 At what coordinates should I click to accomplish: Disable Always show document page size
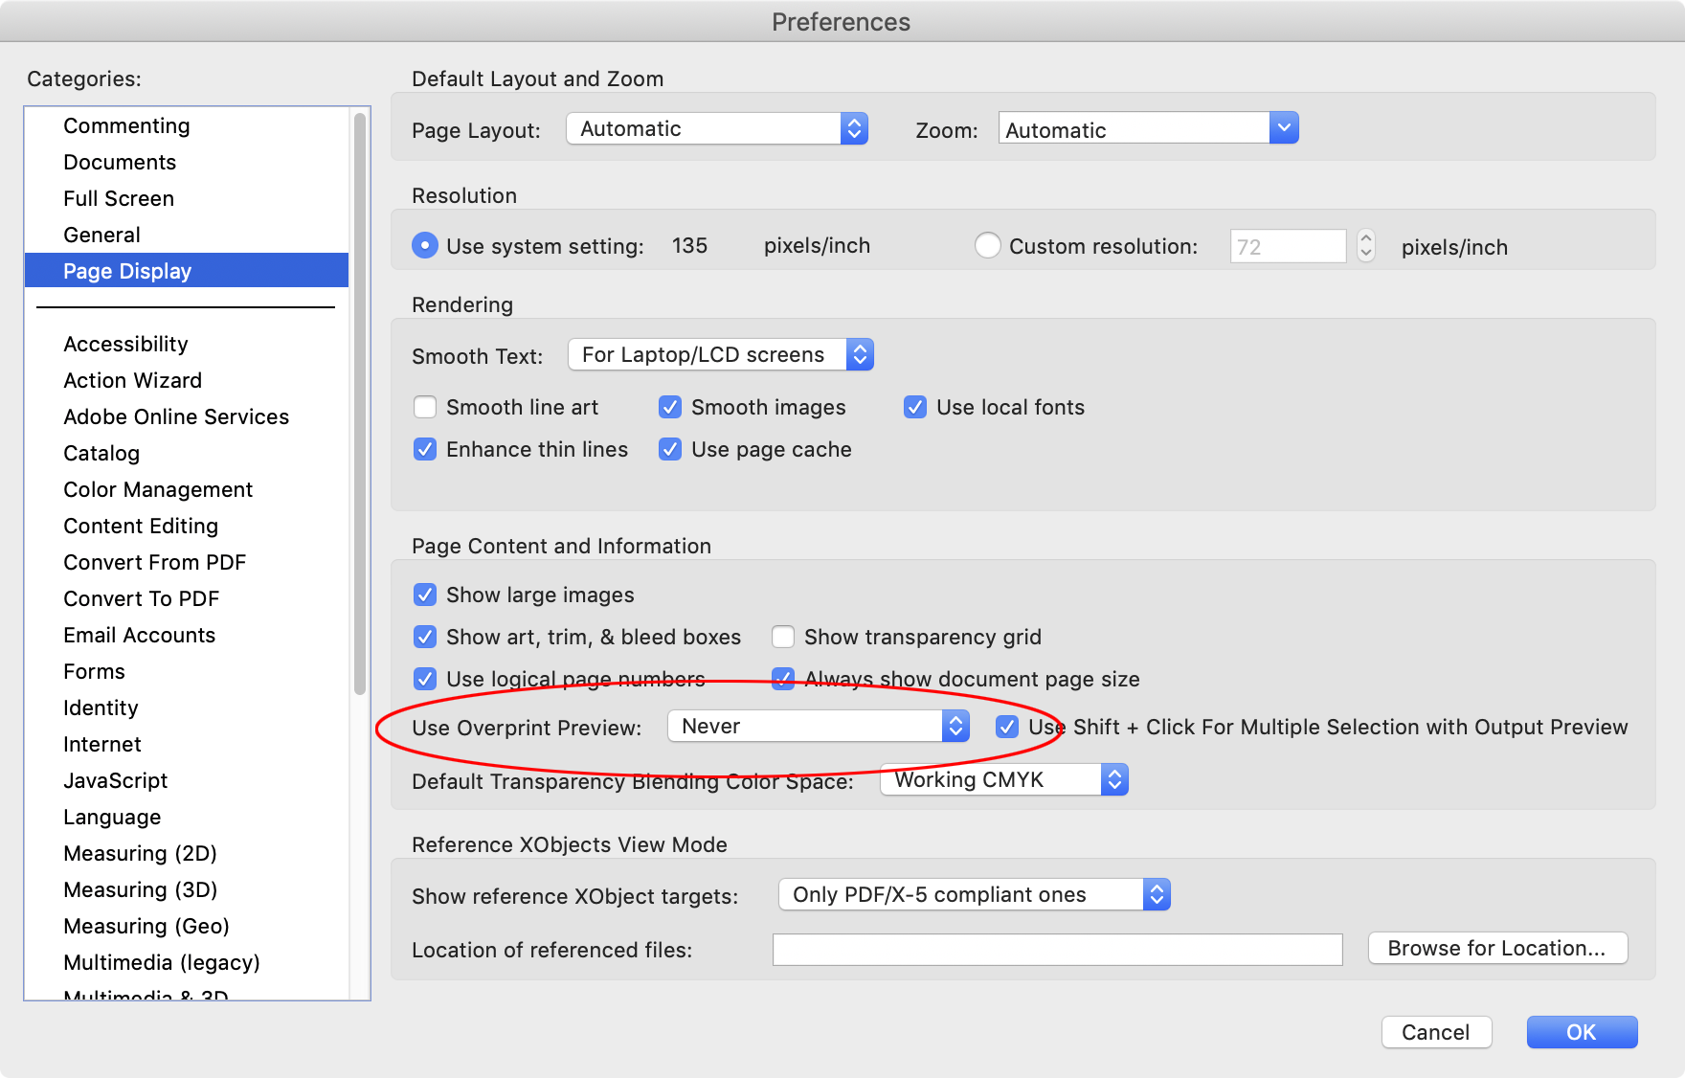pos(783,679)
